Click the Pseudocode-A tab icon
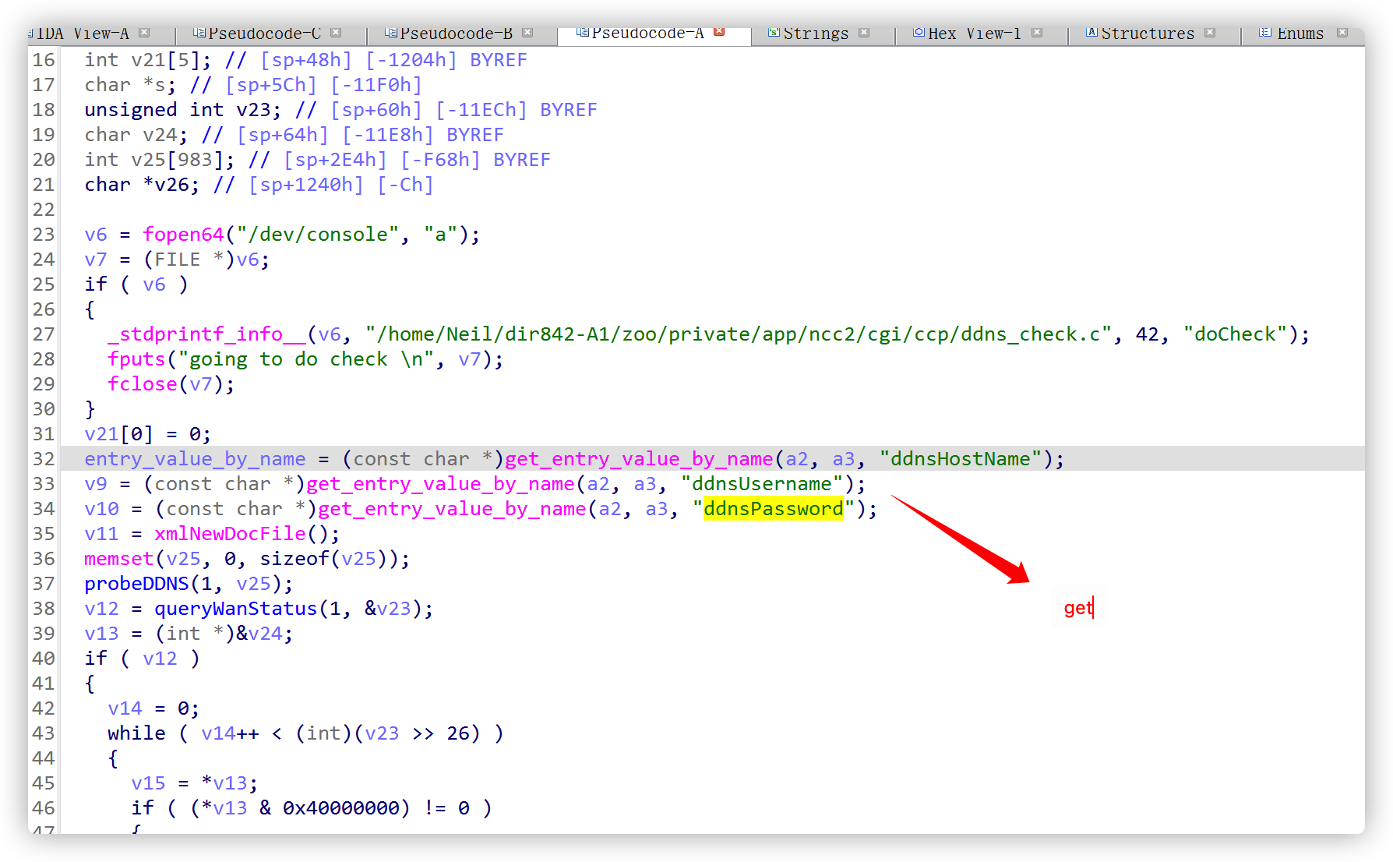 (x=583, y=32)
